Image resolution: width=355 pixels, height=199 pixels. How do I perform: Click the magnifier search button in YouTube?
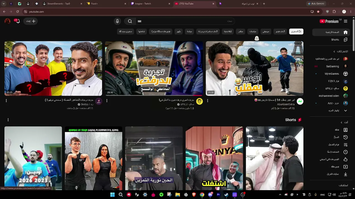click(x=130, y=21)
